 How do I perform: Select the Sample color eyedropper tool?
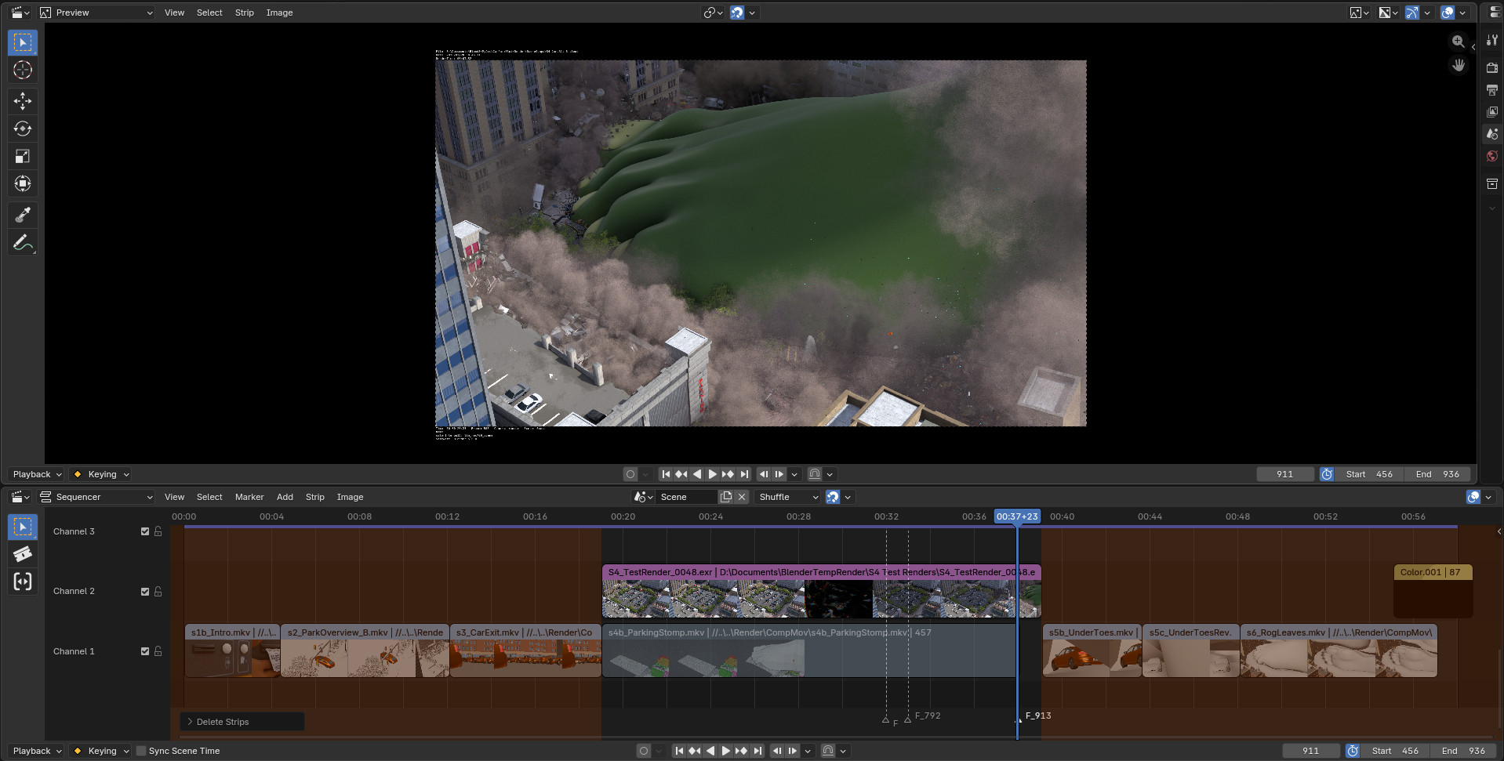tap(23, 215)
